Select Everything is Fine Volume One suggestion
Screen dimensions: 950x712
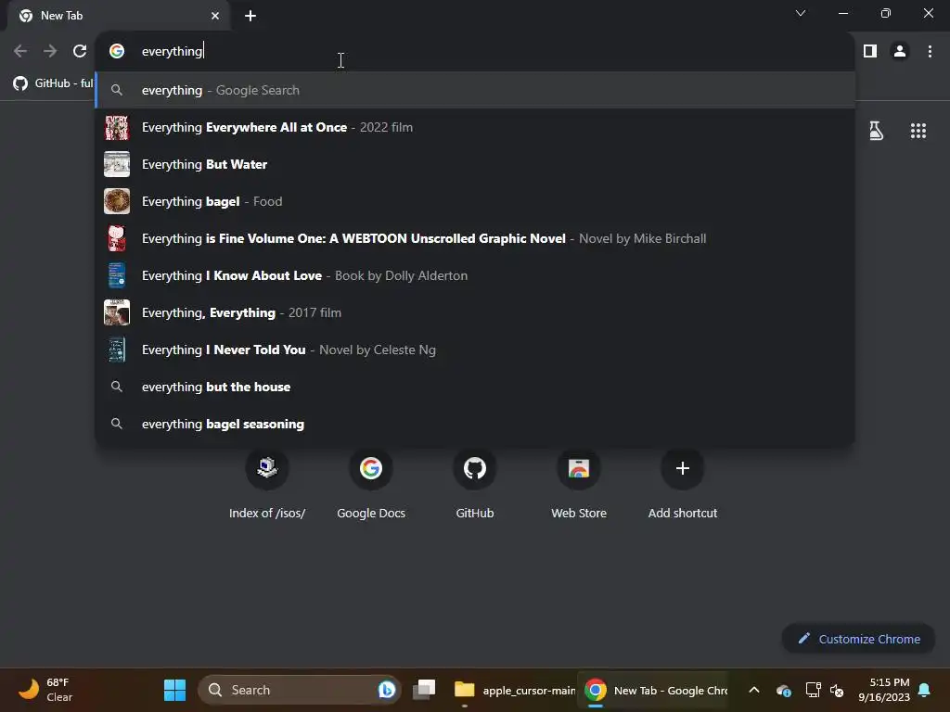click(476, 238)
